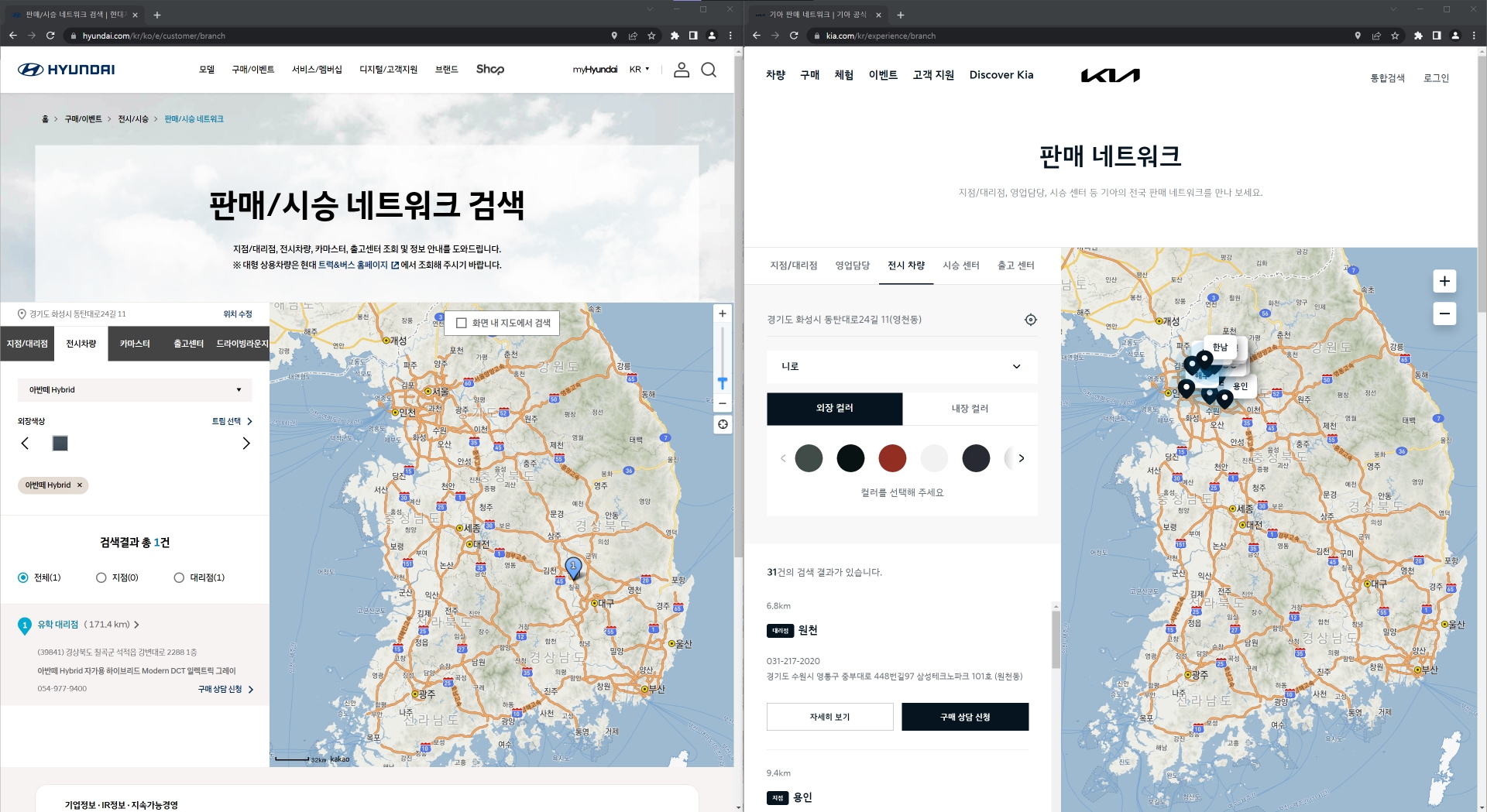This screenshot has width=1487, height=812.
Task: Click Hyundai map zoom slider handle
Action: [723, 383]
